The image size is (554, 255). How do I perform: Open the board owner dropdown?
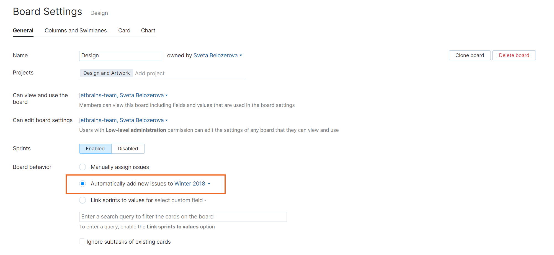(x=218, y=55)
